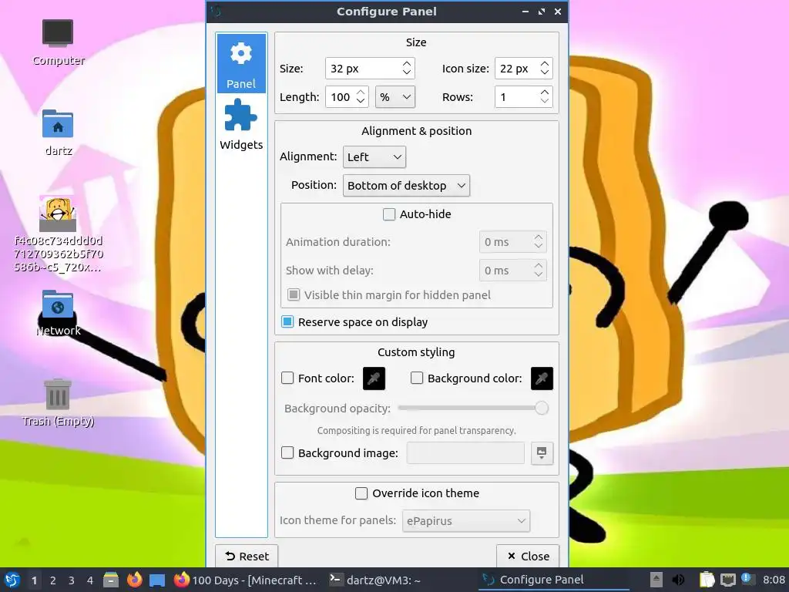Pick font color with the eyedropper swatch
Viewport: 789px width, 592px height.
tap(374, 378)
